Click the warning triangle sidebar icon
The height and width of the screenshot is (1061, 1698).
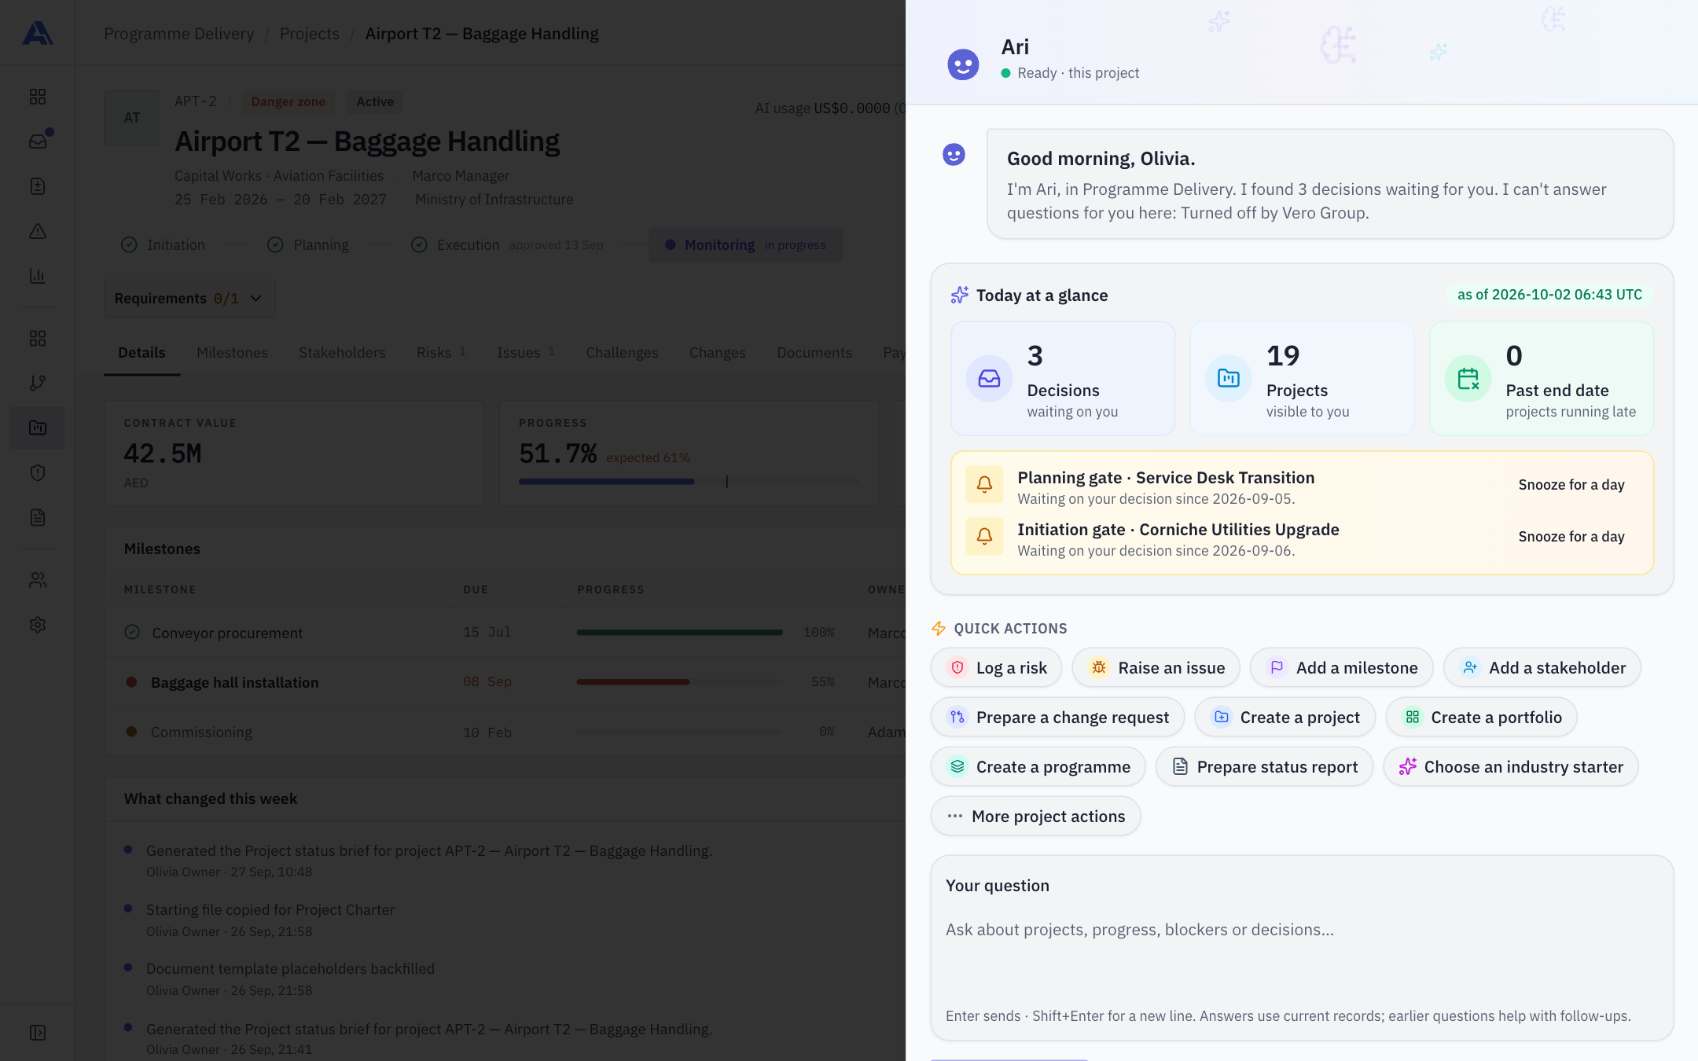[38, 231]
